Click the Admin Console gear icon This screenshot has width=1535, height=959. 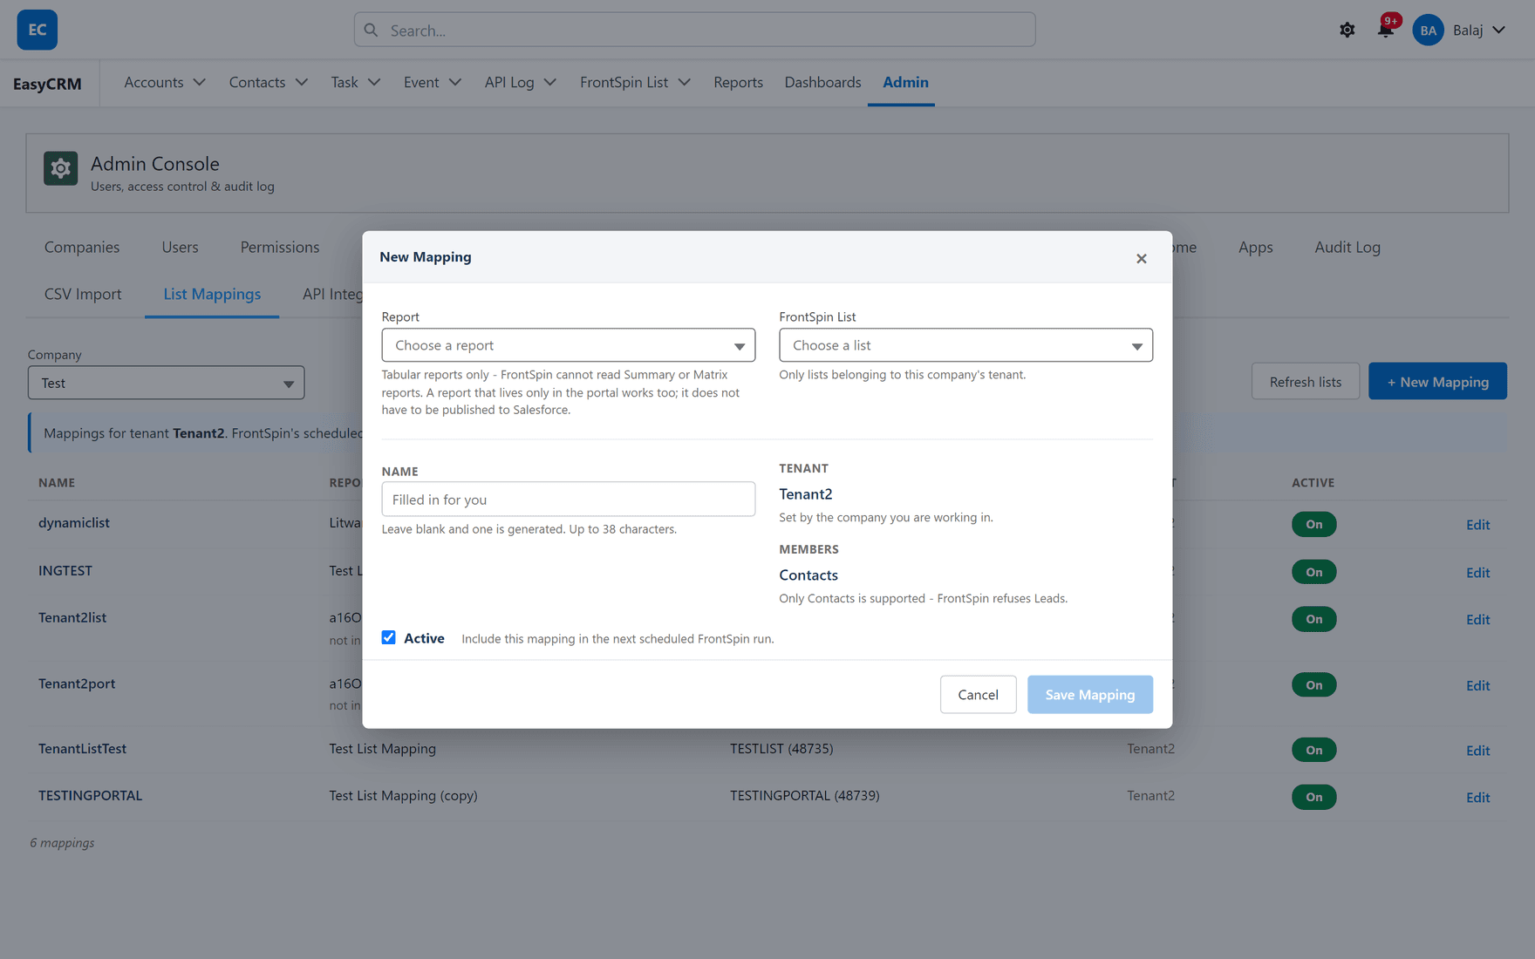point(61,168)
